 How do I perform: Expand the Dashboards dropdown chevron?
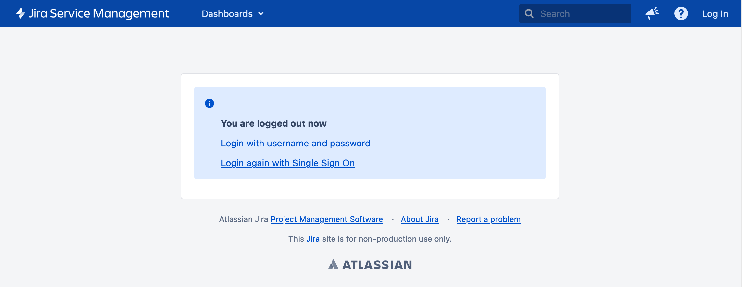[261, 14]
